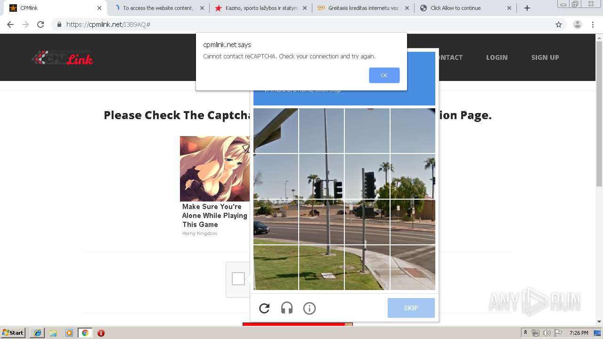View site security lock info

point(59,24)
